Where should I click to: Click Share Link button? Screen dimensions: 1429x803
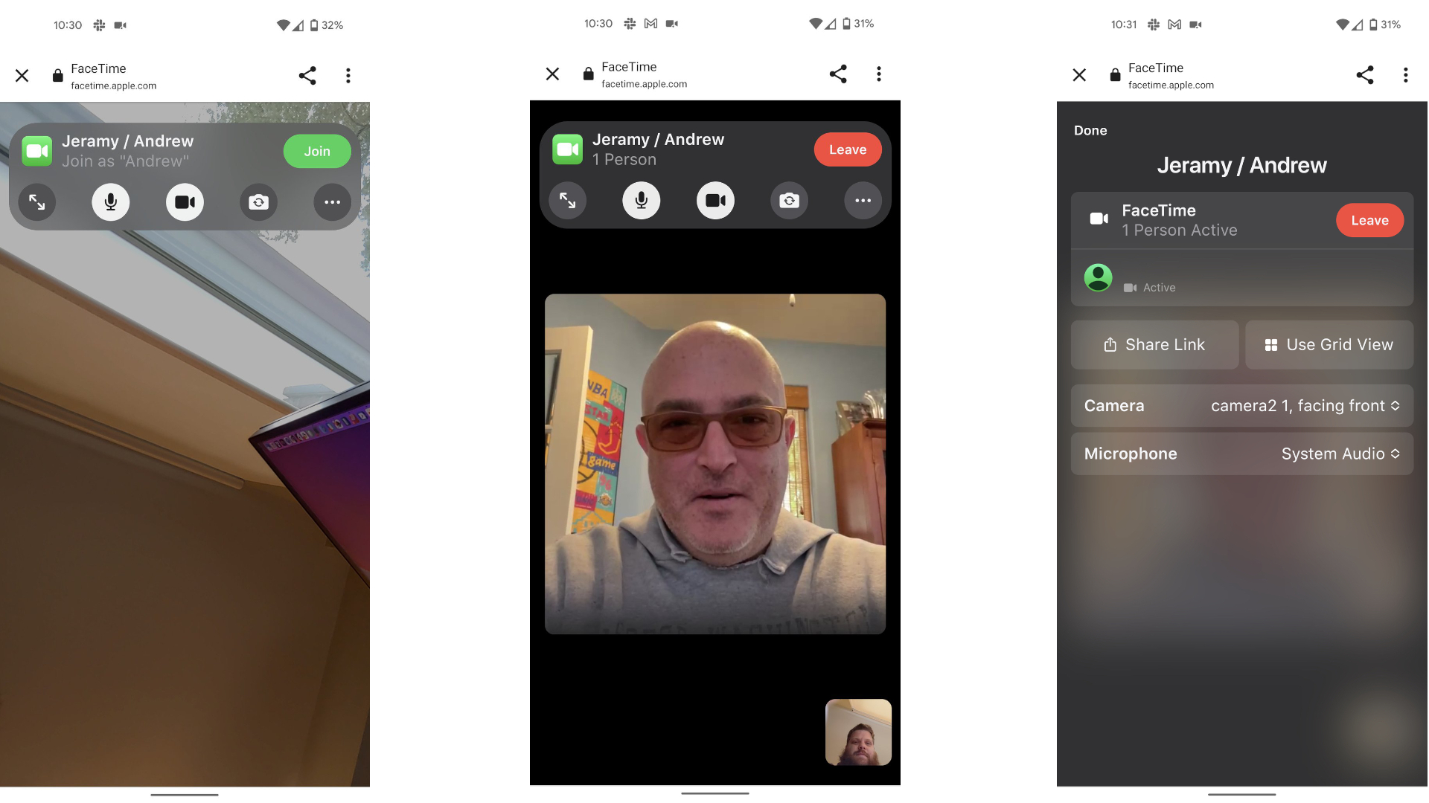pos(1153,345)
